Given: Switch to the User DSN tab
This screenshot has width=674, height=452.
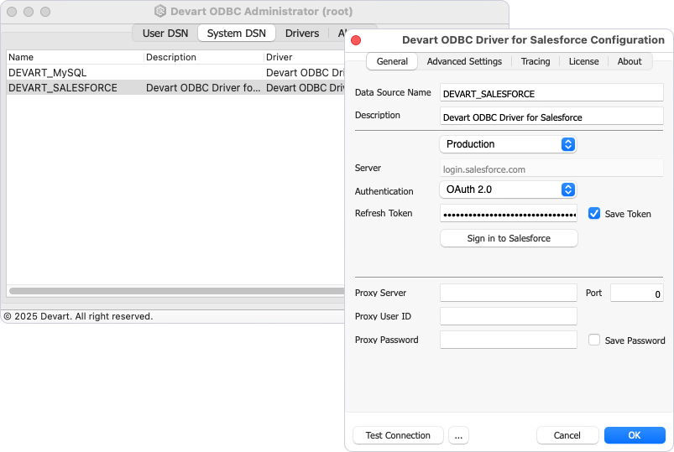Looking at the screenshot, I should [x=165, y=34].
